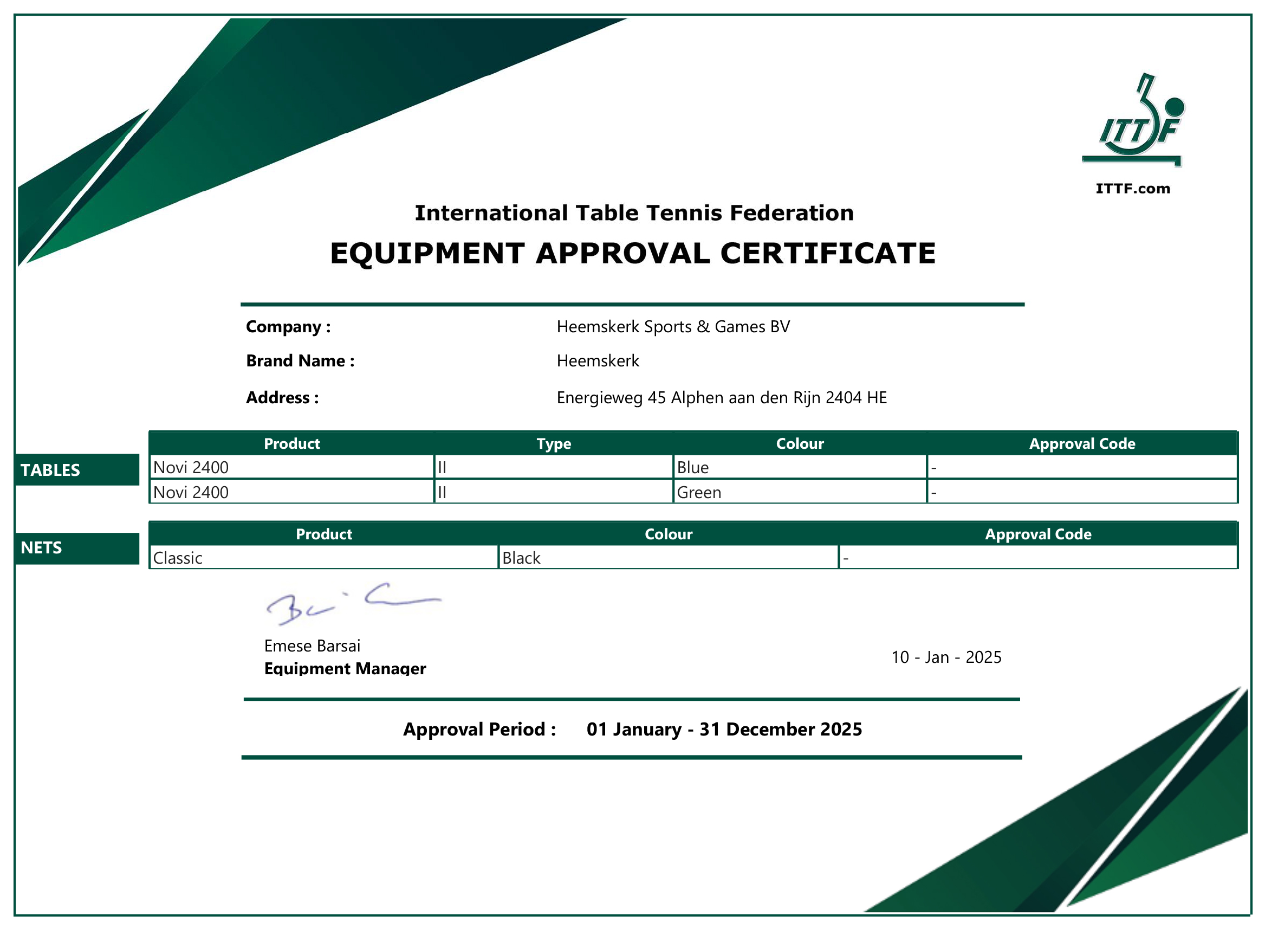The width and height of the screenshot is (1265, 929).
Task: Click the Equipment Approval Certificate title
Action: tap(633, 253)
